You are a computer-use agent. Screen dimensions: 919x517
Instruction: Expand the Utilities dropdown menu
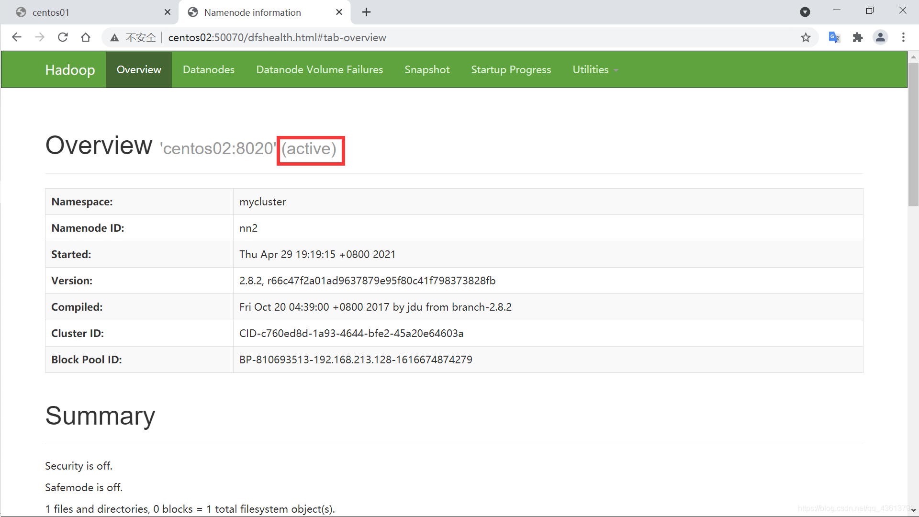[595, 70]
